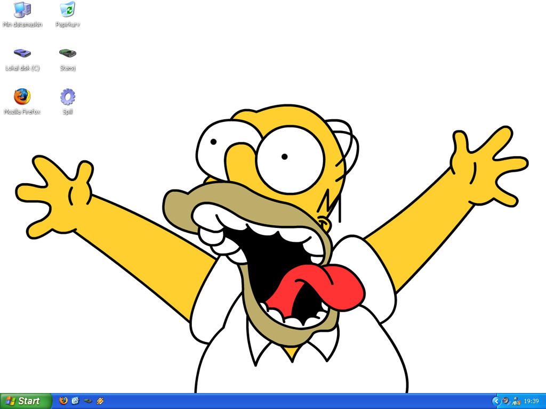
Task: Click the 19:39 taskbar clock
Action: (532, 402)
